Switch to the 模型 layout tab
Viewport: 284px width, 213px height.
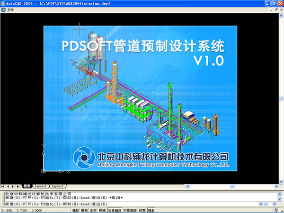pos(27,186)
